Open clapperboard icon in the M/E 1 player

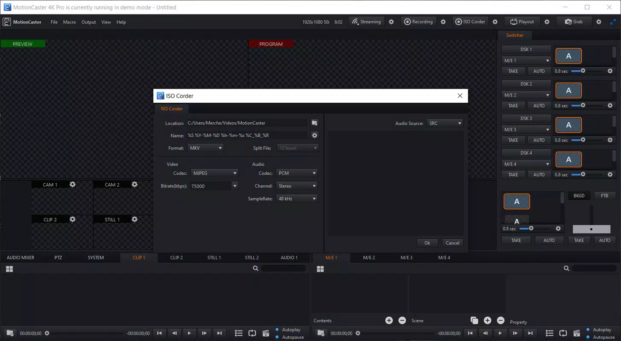click(577, 333)
